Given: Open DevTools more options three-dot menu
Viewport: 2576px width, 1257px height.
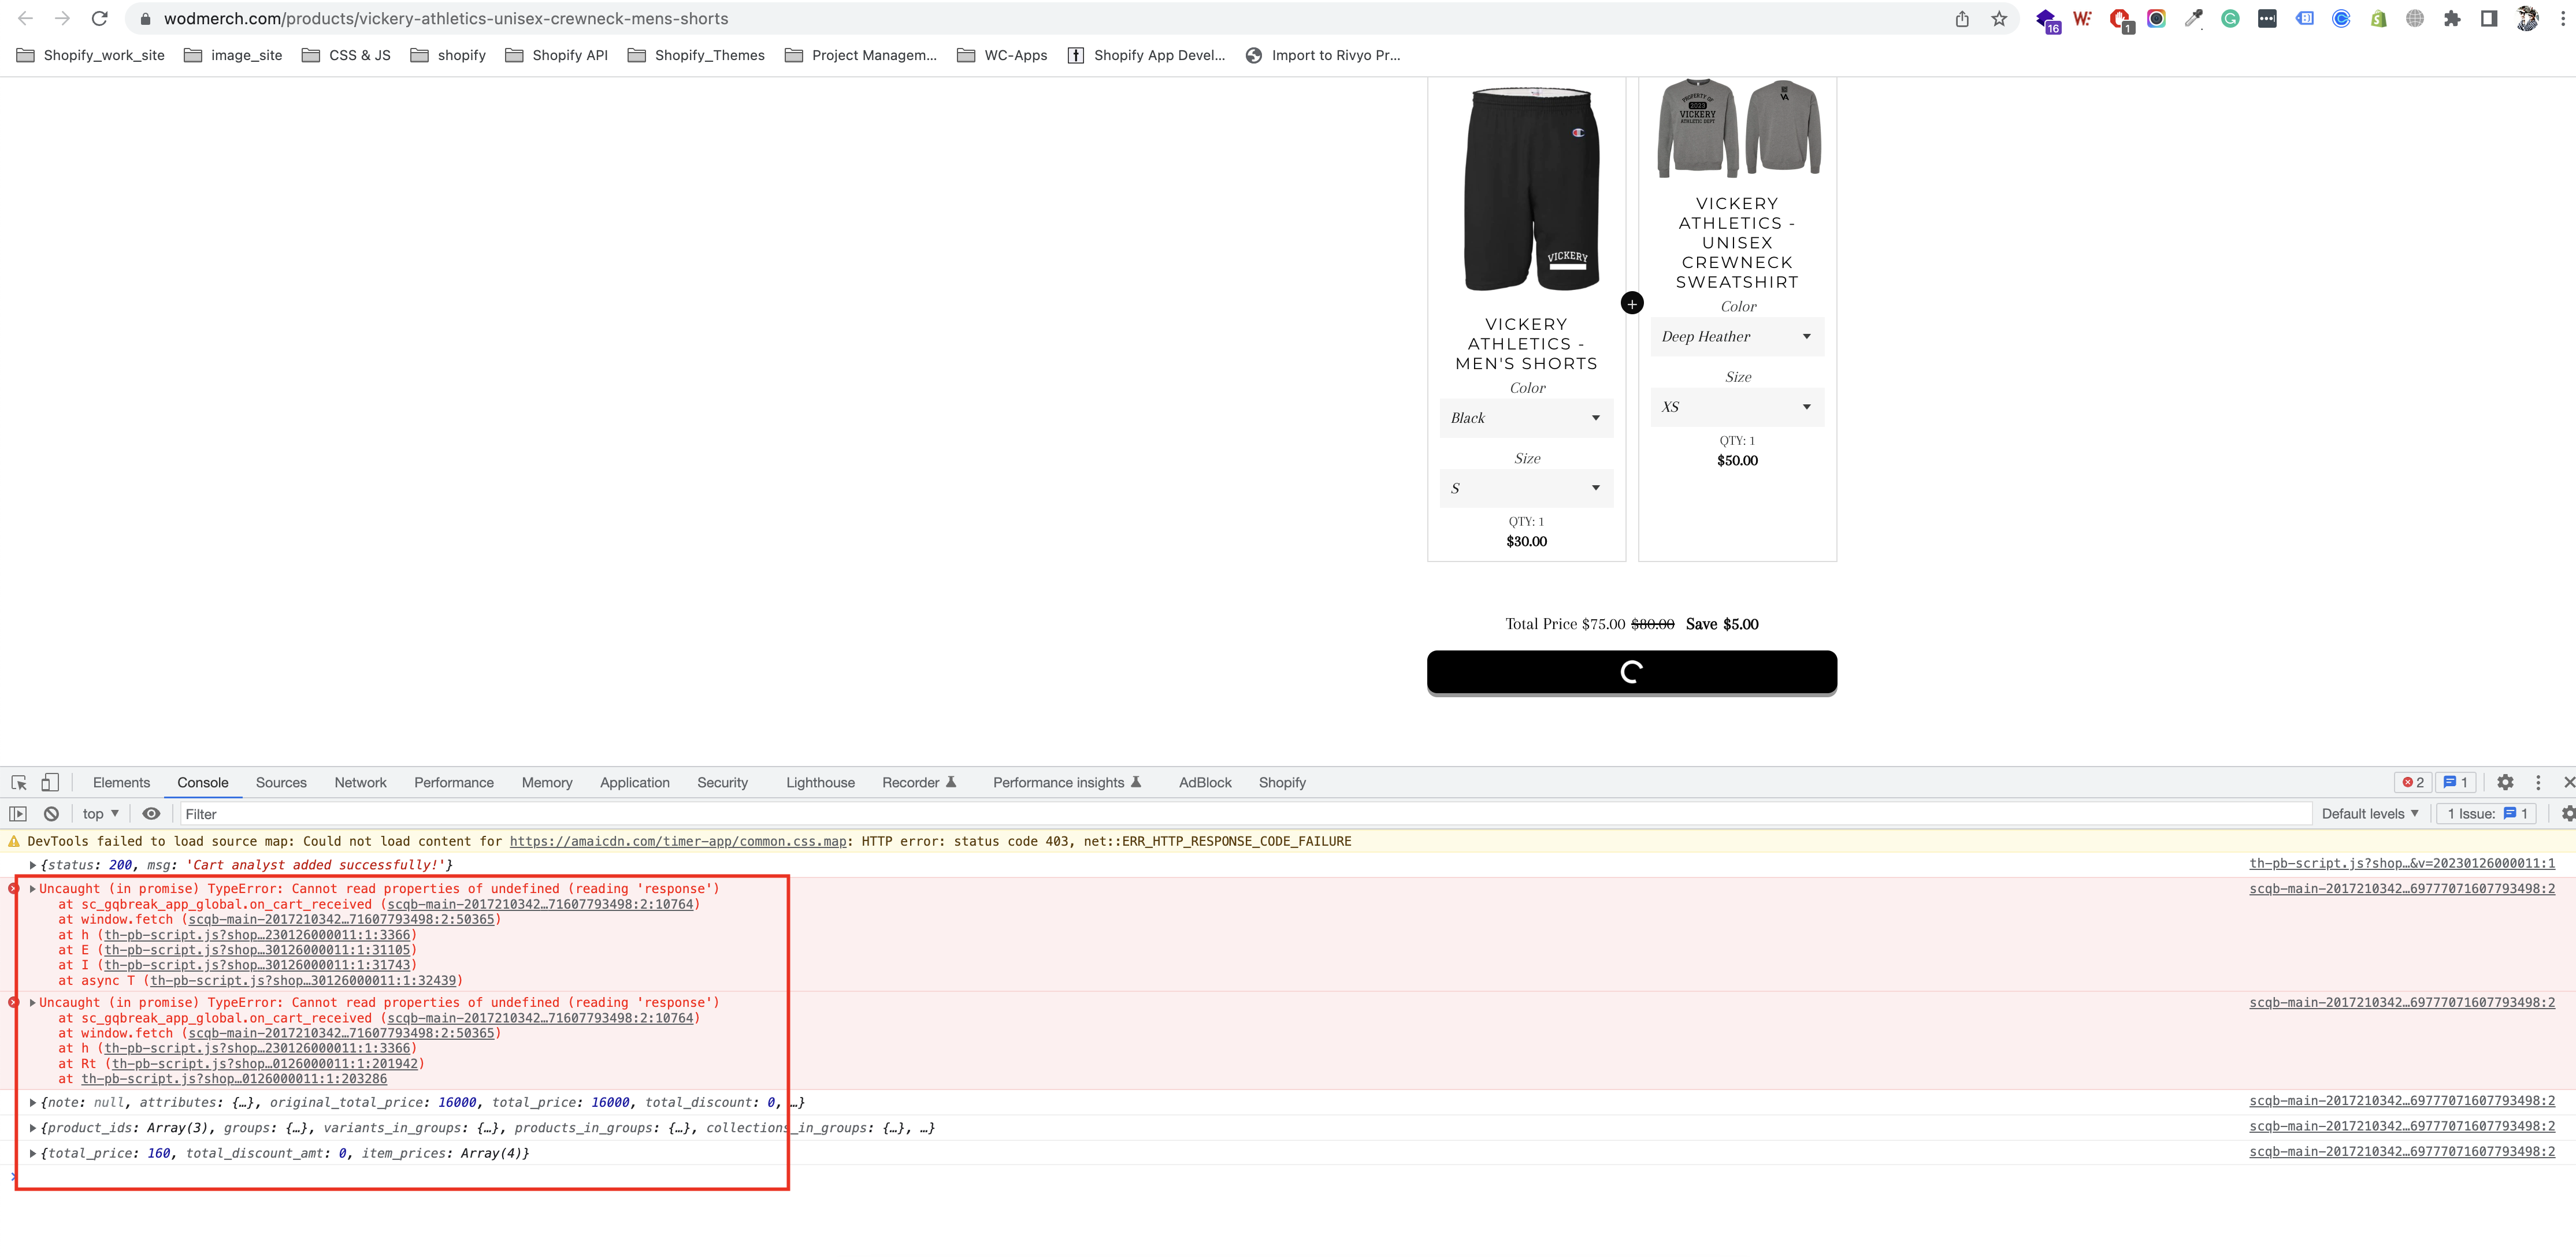Looking at the screenshot, I should tap(2538, 782).
